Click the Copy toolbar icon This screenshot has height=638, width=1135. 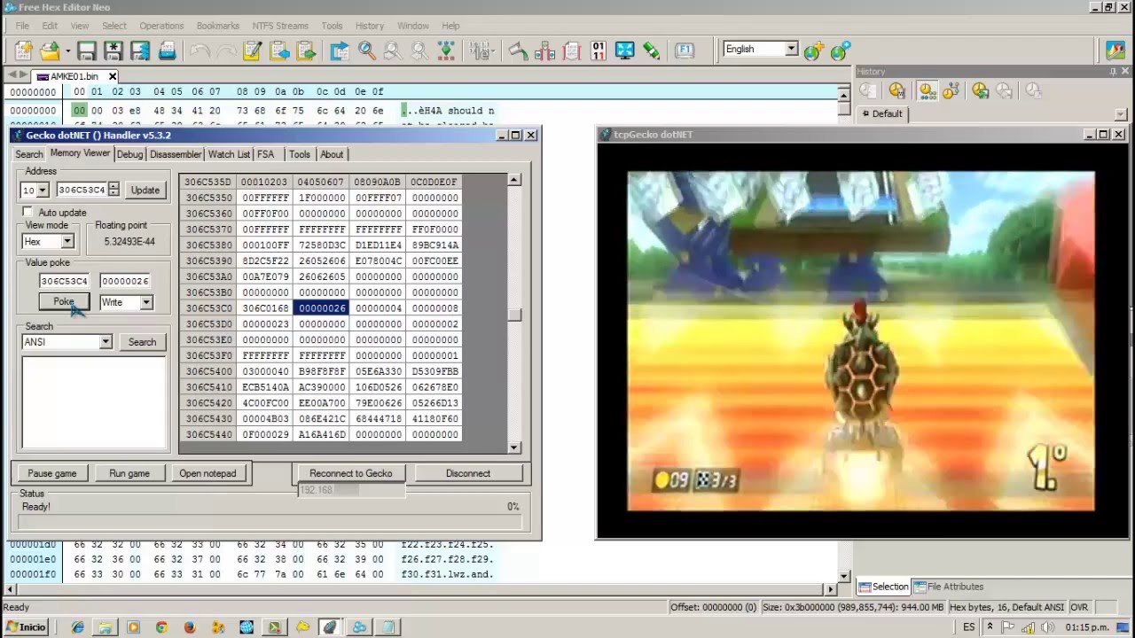click(278, 51)
